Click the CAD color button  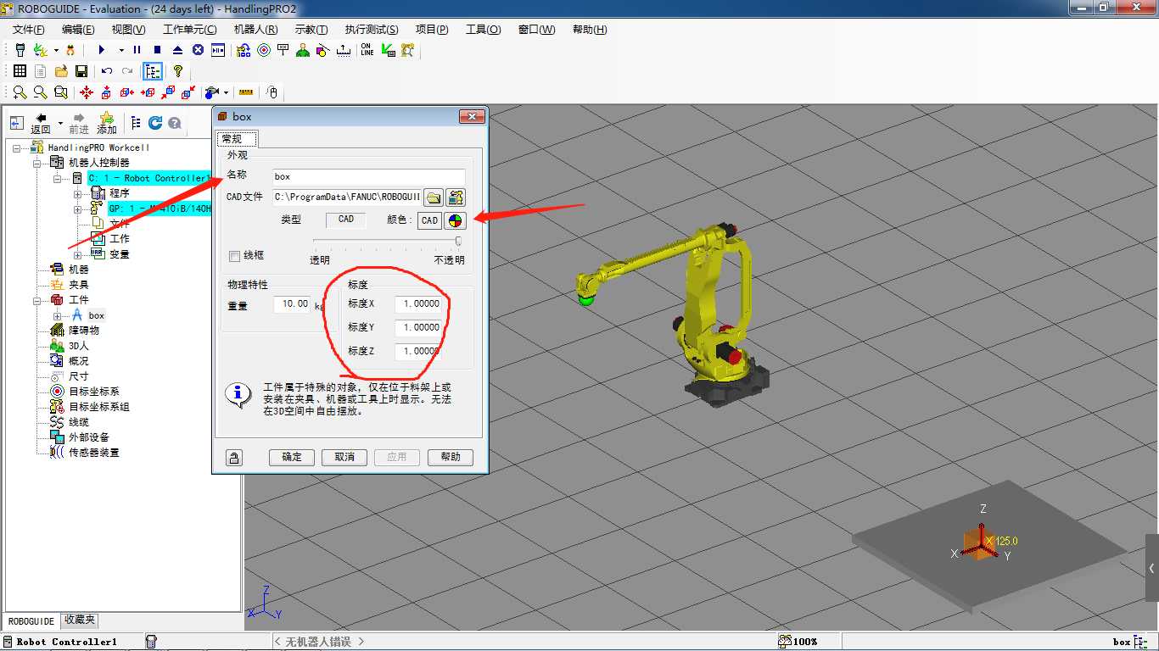pyautogui.click(x=430, y=220)
